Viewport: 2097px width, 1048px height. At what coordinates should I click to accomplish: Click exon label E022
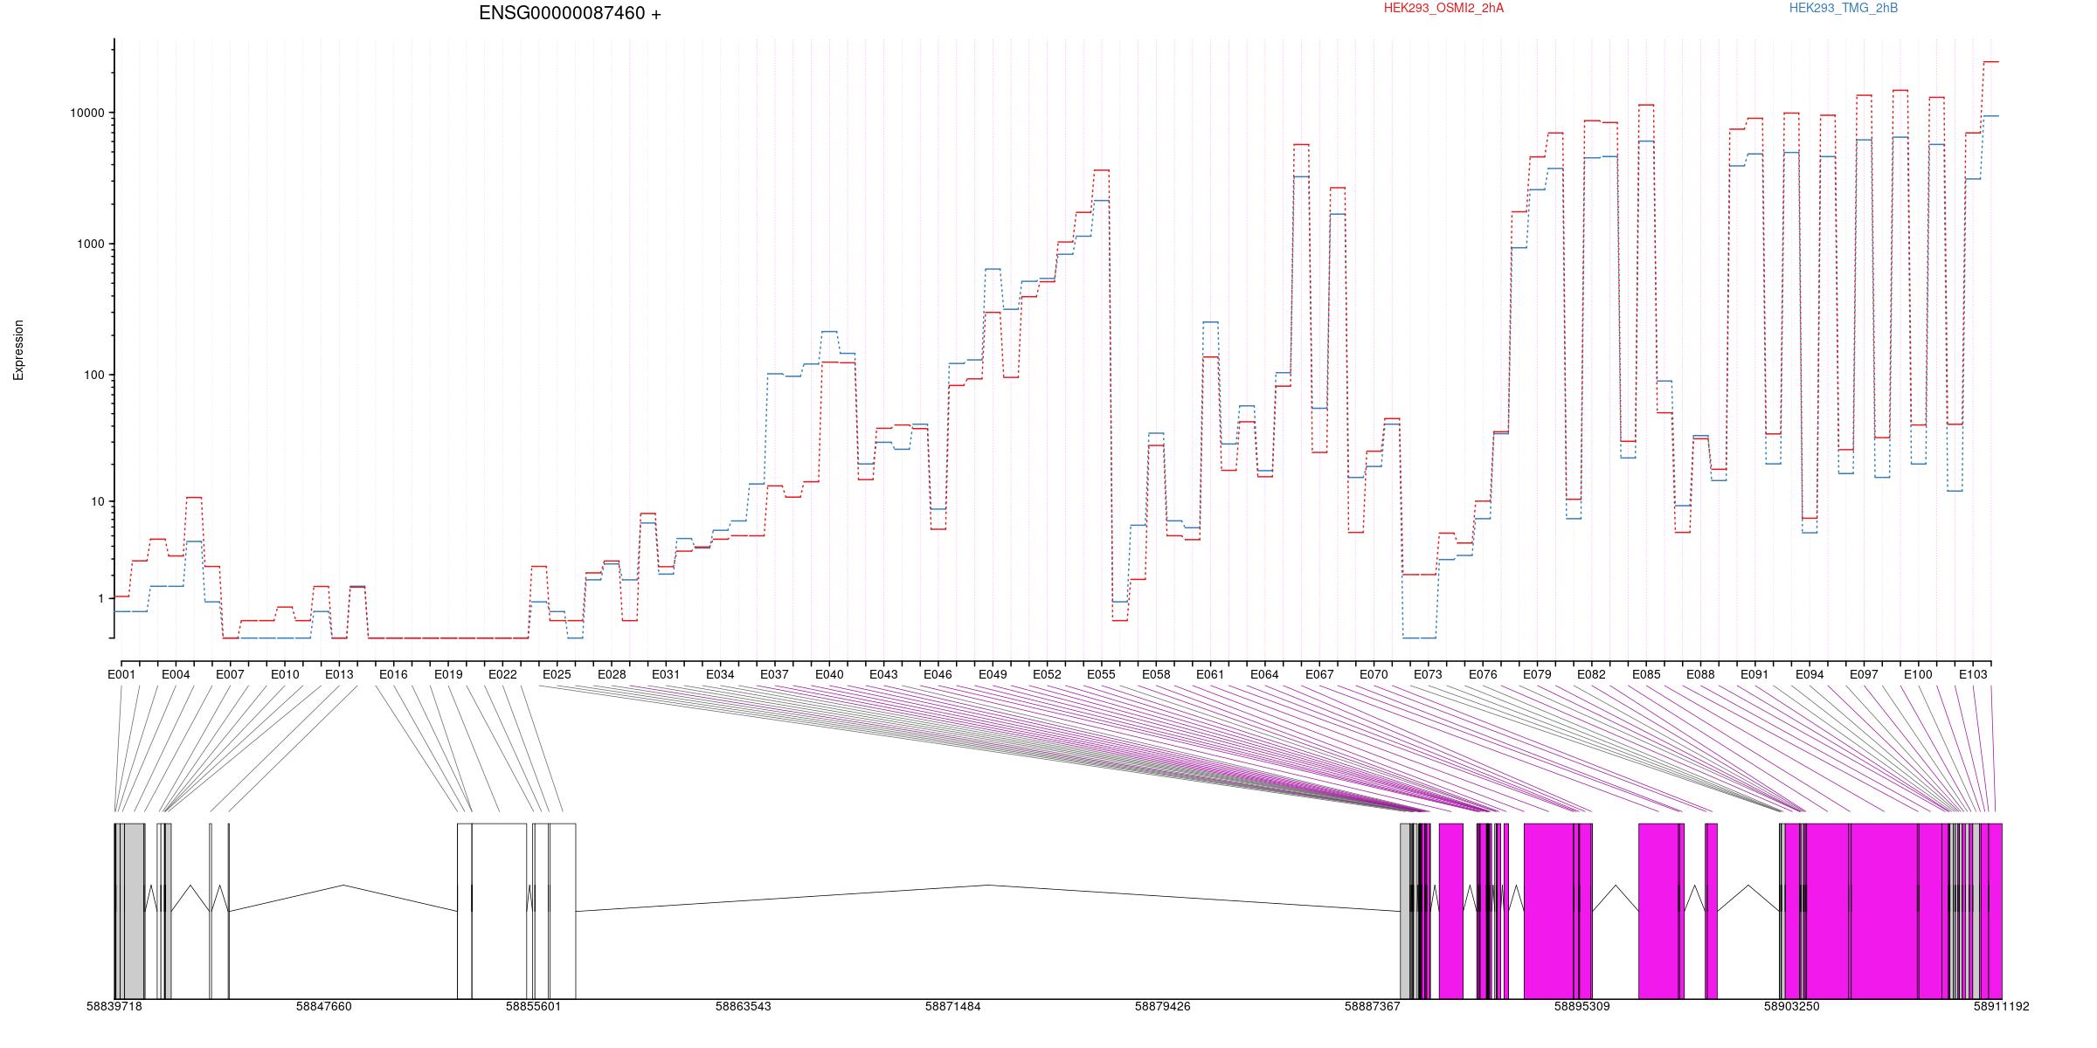[502, 675]
